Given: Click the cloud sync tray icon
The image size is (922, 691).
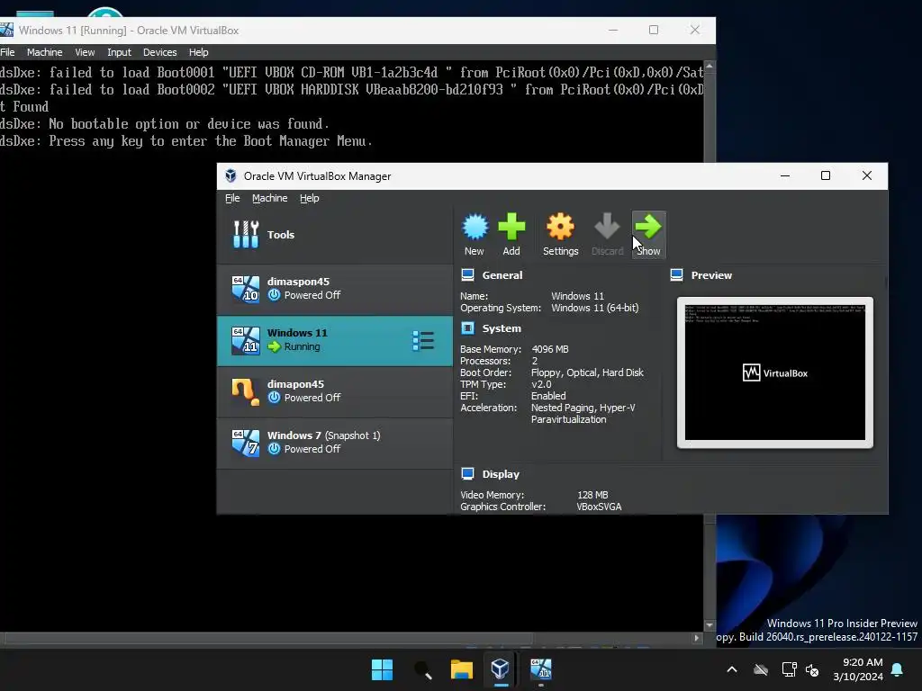Looking at the screenshot, I should (761, 669).
